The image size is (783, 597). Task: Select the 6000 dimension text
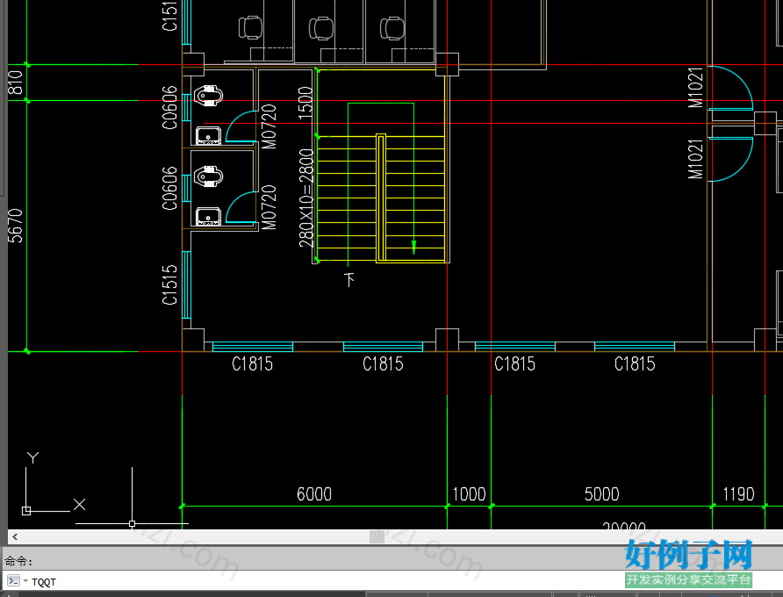coord(314,494)
